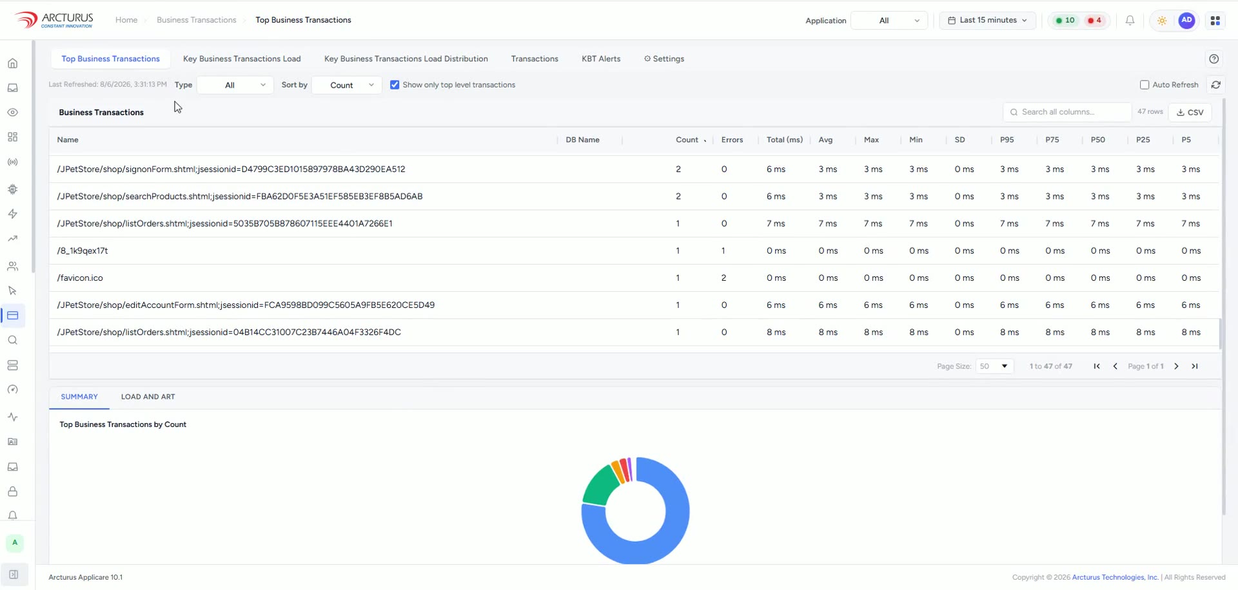
Task: Click the table vertical scrollbar
Action: coord(1220,334)
